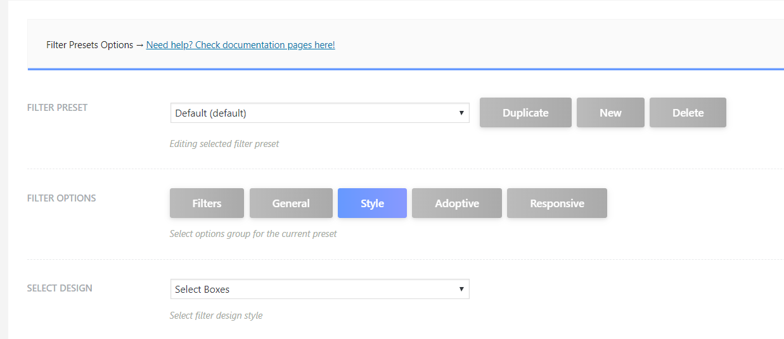Select the highlighted Style tab
This screenshot has height=339, width=784.
coord(372,203)
